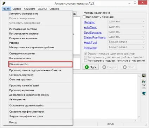The height and width of the screenshot is (128, 149).
Task: Open 'Просмотр карантина' menu entry
Action: point(40,90)
